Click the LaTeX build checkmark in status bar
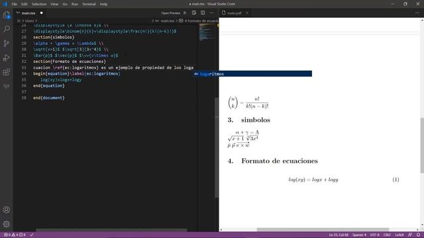 pos(32,235)
